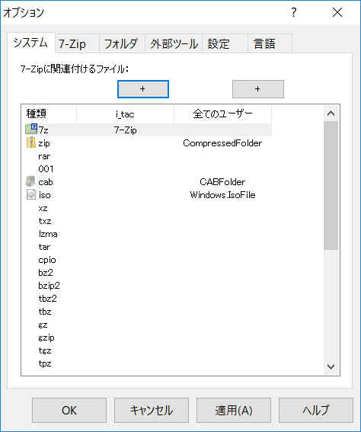Open the ヘルプ button
This screenshot has height=432, width=361.
click(316, 410)
